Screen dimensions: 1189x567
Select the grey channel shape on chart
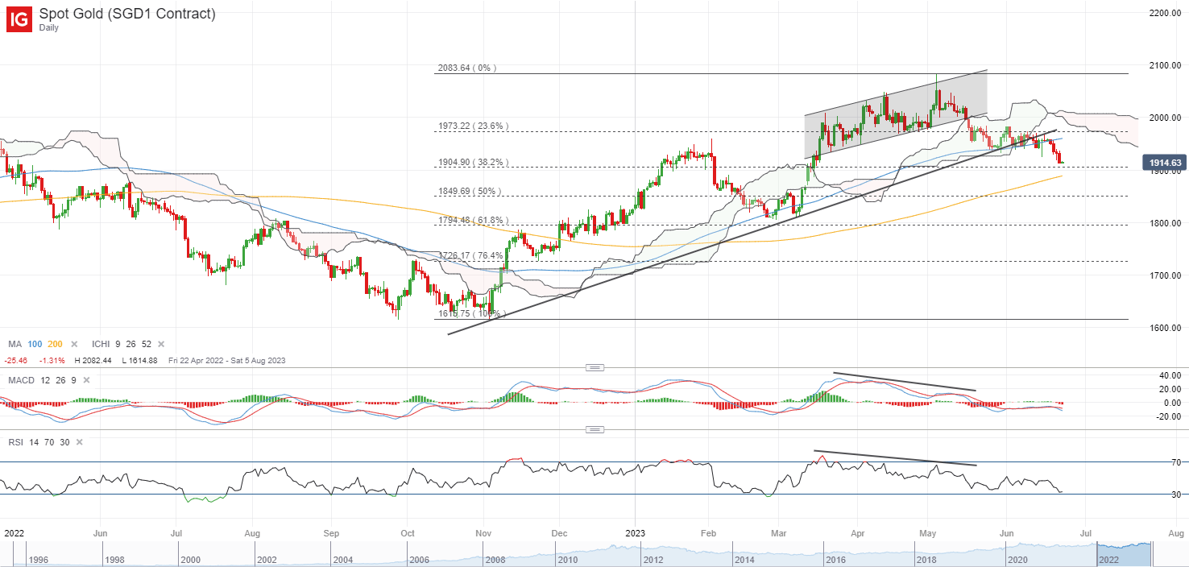[896, 114]
